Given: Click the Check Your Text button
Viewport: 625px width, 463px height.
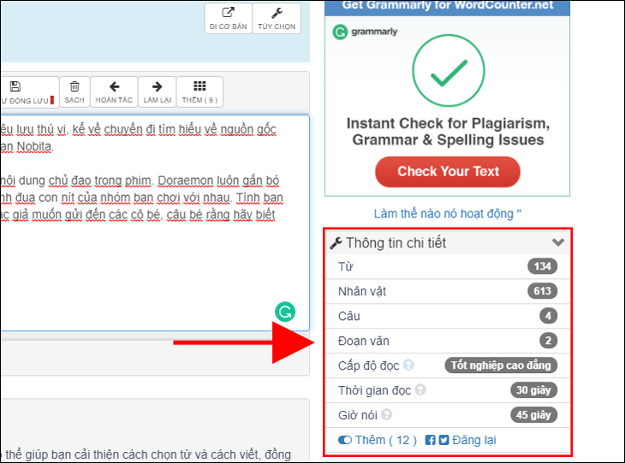Looking at the screenshot, I should [x=448, y=172].
